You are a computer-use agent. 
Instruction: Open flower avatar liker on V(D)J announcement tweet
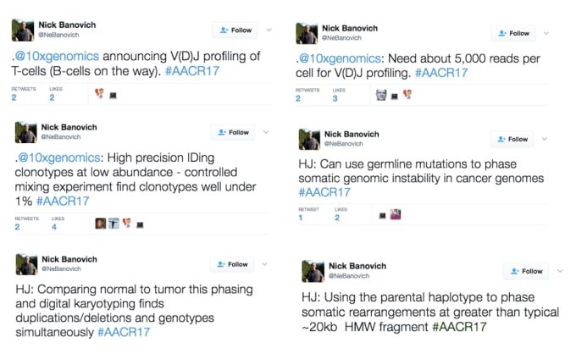point(100,93)
